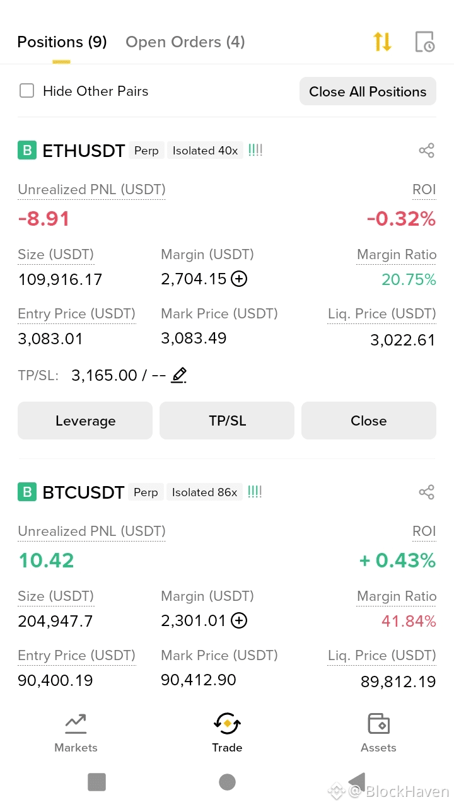Tap the yellow sort arrows icon

[x=382, y=42]
